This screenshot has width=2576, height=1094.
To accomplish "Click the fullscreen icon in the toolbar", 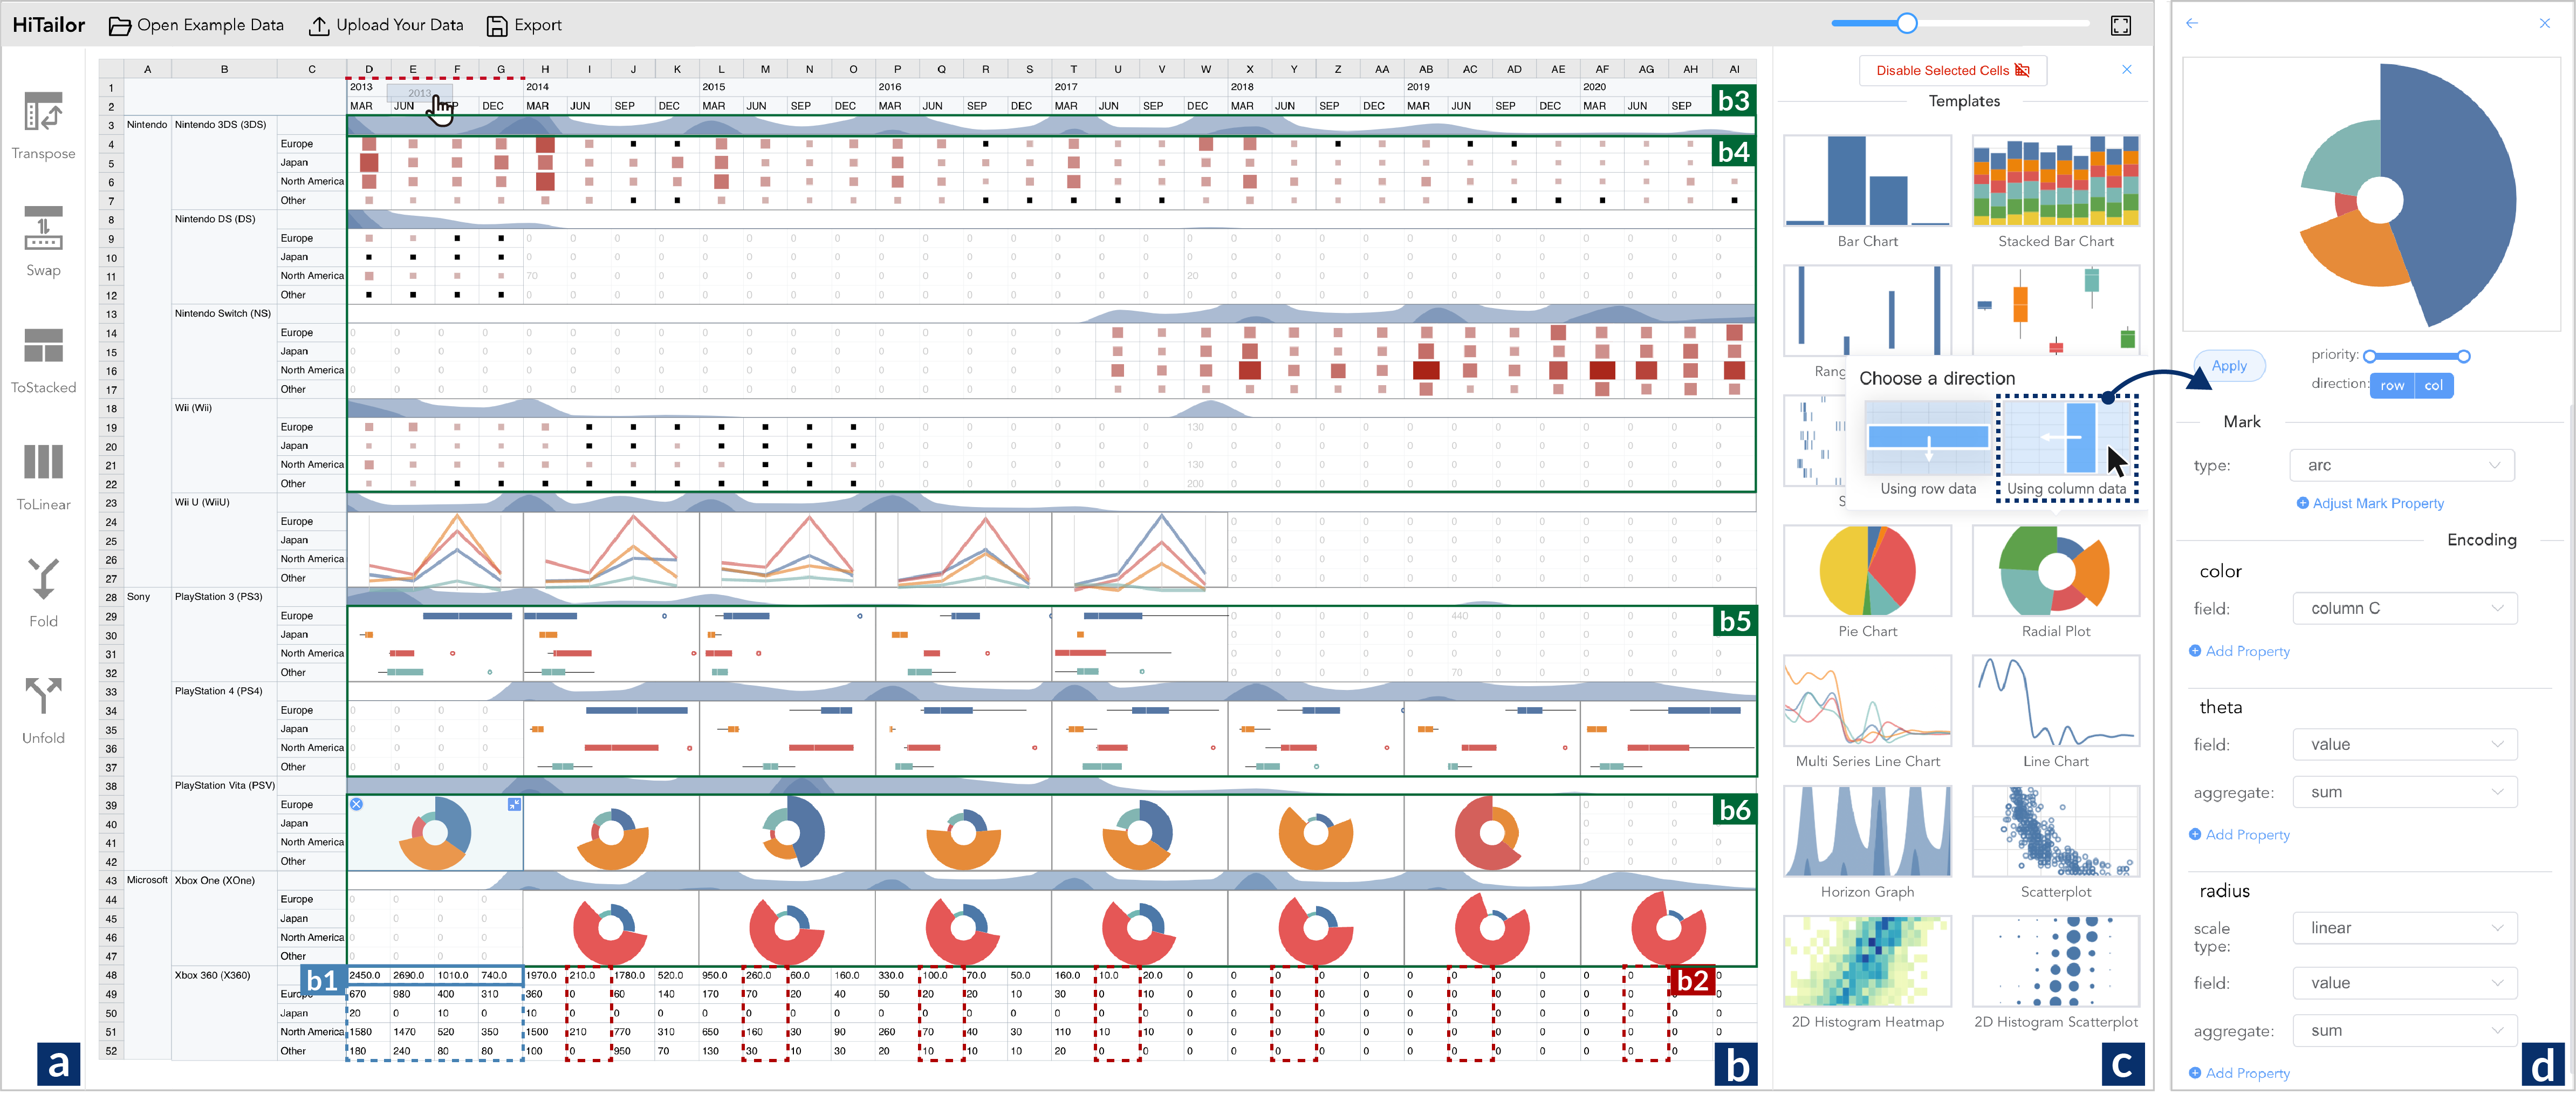I will tap(2120, 25).
